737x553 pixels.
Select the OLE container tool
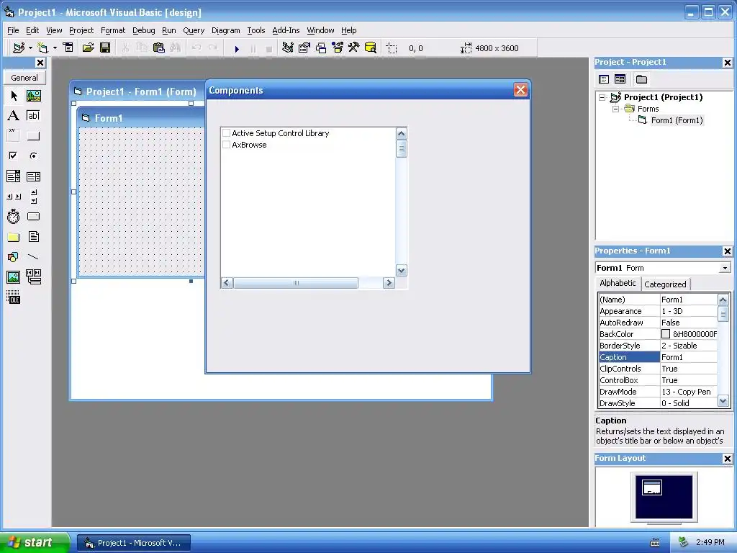click(x=14, y=297)
